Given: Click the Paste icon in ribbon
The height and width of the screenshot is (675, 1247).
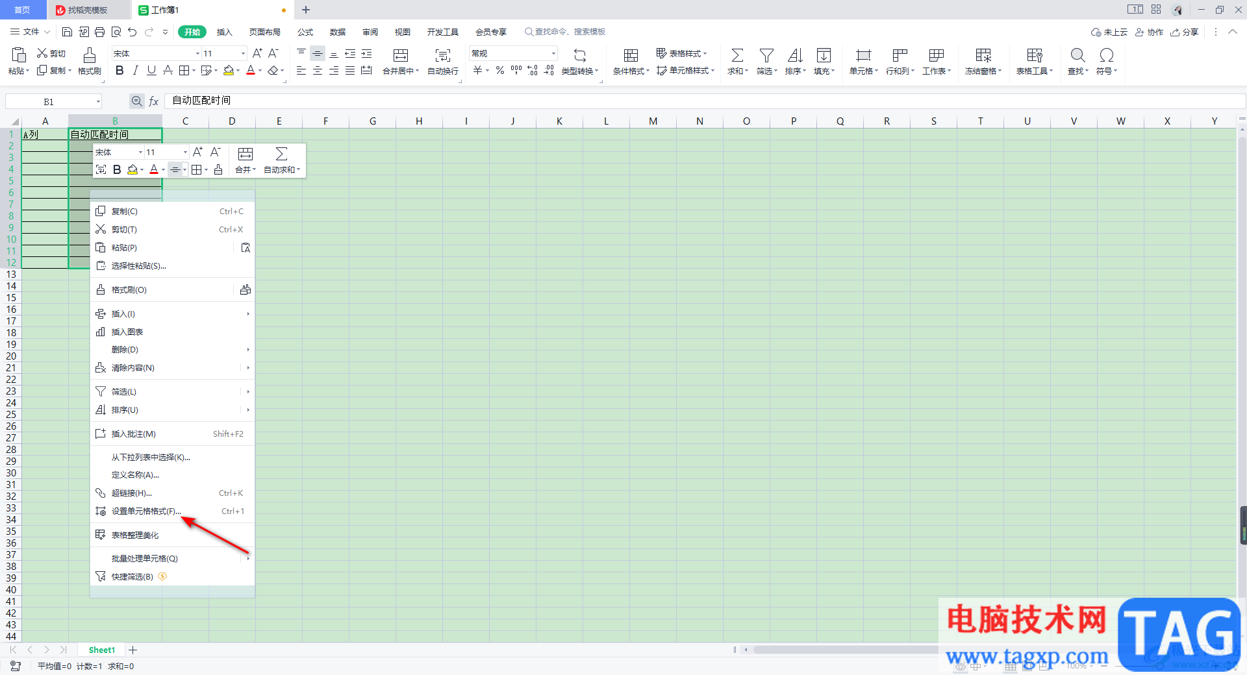Looking at the screenshot, I should coord(19,55).
